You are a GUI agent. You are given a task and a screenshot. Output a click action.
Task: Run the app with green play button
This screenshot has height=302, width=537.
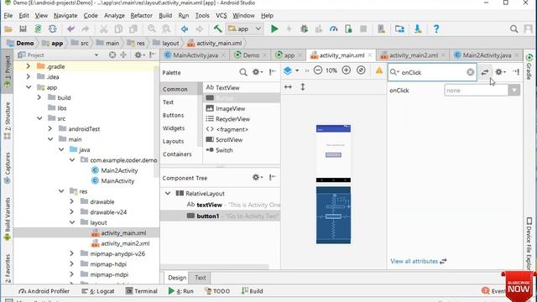click(274, 29)
